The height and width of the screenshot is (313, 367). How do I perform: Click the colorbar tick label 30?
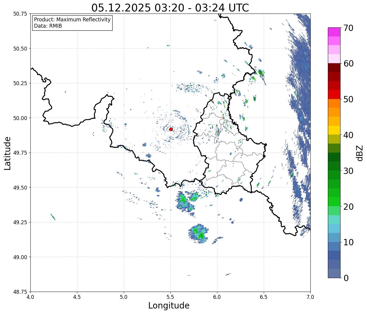click(x=348, y=171)
